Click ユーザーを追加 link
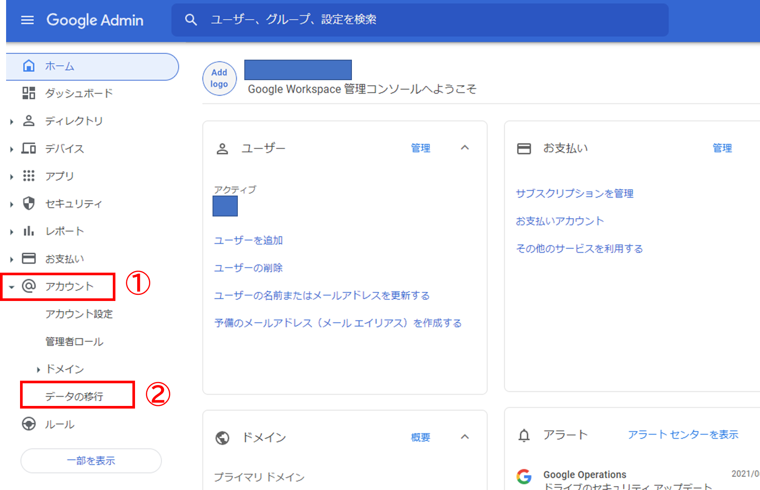Screen dimensions: 760x490 (248, 240)
